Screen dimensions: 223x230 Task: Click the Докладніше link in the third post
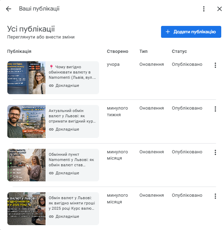tap(64, 173)
